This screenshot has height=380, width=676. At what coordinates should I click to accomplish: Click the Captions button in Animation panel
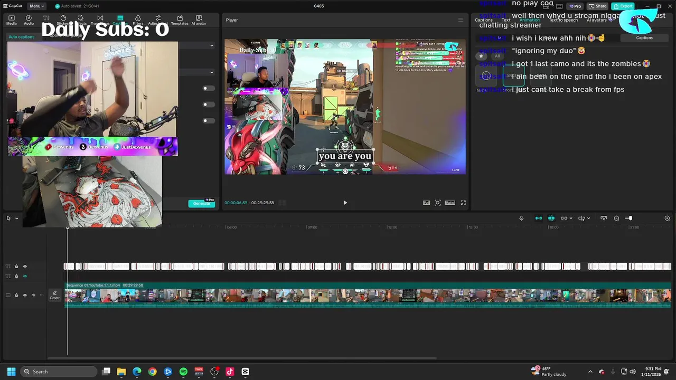click(x=644, y=37)
